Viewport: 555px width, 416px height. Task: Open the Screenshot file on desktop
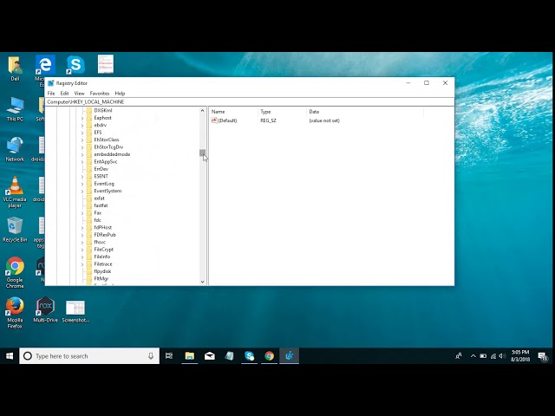point(75,311)
